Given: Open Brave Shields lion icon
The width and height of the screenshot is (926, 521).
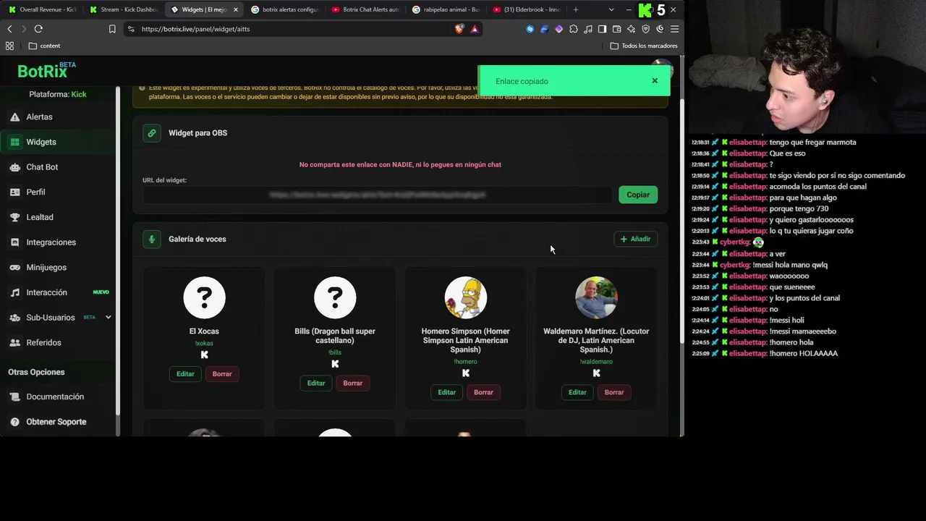Looking at the screenshot, I should [459, 29].
